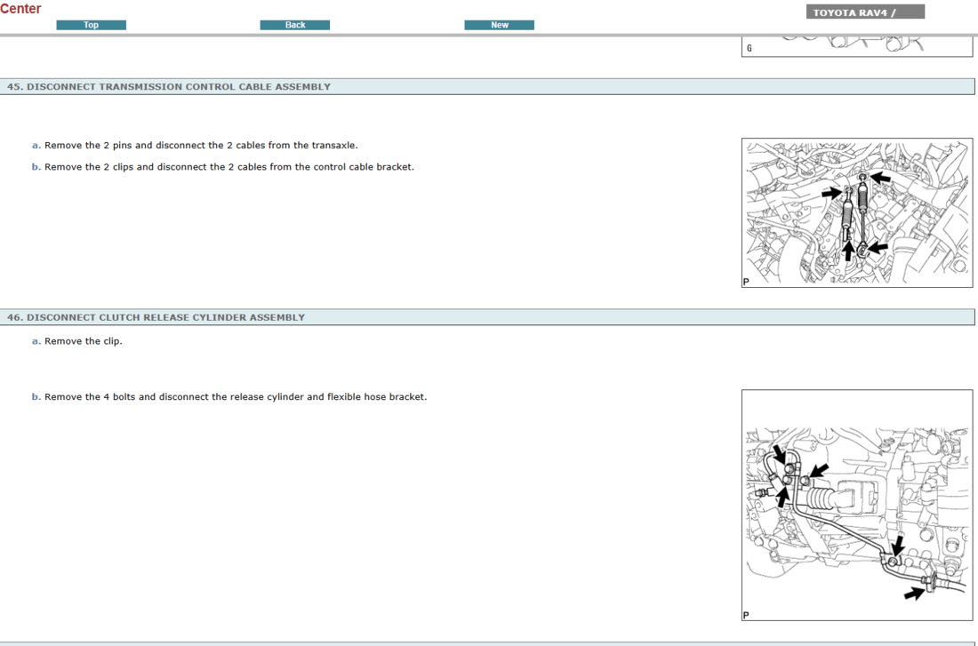This screenshot has height=646, width=978.
Task: Click step letter 'b.' under section 46
Action: (36, 397)
